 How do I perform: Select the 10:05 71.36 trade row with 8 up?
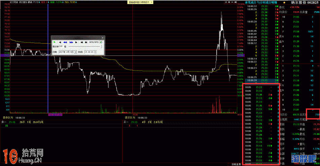(x=262, y=106)
